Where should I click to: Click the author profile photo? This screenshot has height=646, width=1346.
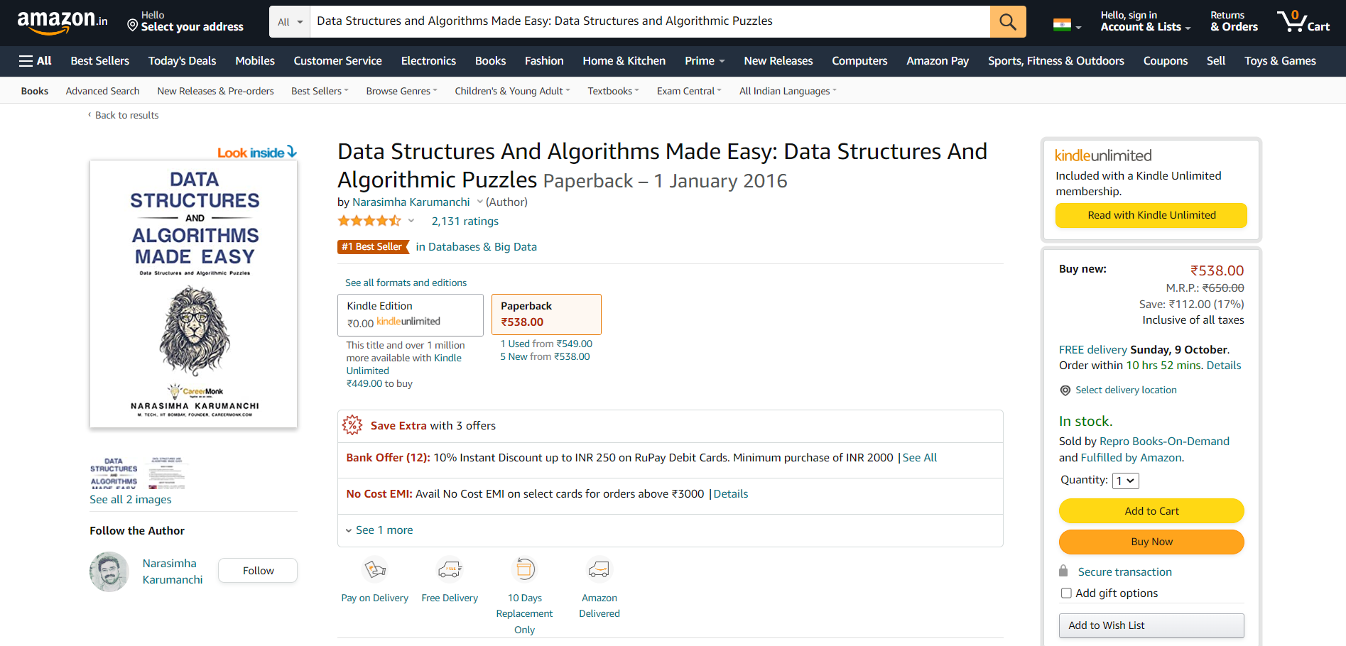pyautogui.click(x=109, y=571)
